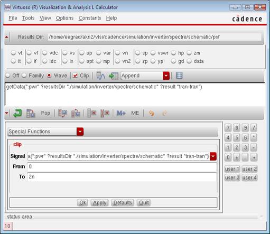The height and width of the screenshot is (234, 270).
Task: Click keypad digit 3
Action: pyautogui.click(x=245, y=147)
